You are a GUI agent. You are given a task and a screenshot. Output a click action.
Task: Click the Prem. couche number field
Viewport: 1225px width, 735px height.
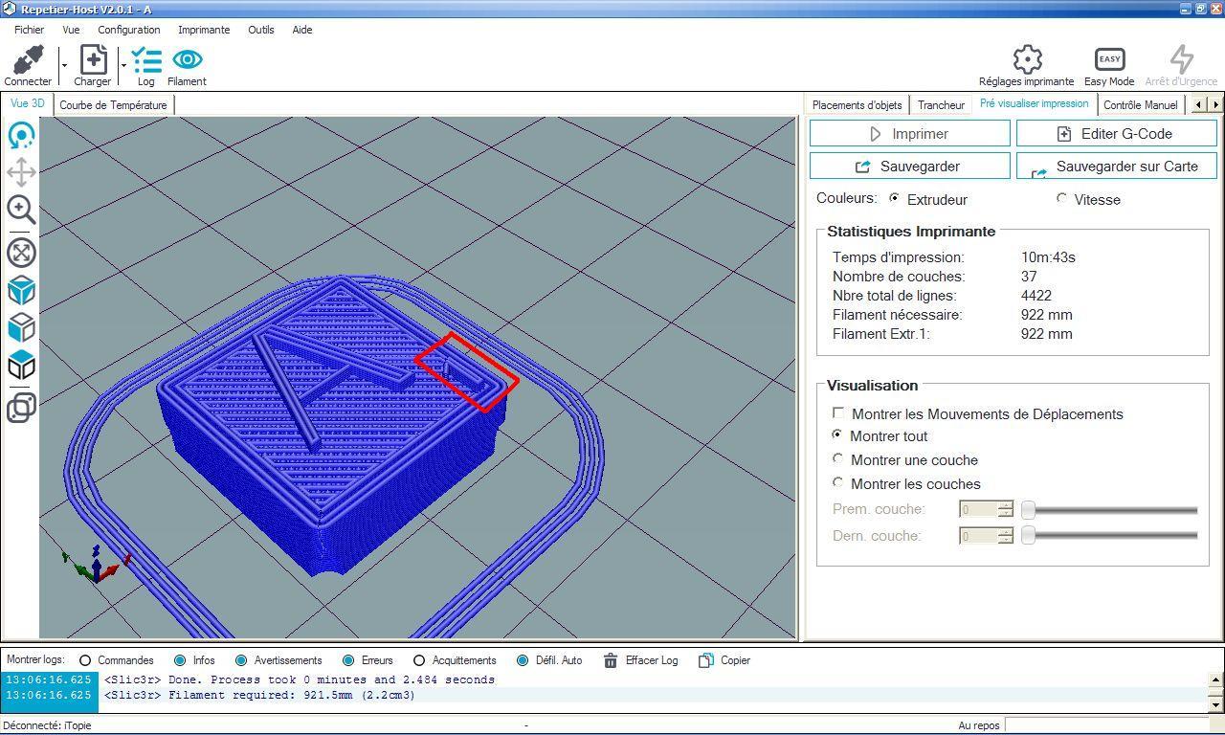978,509
